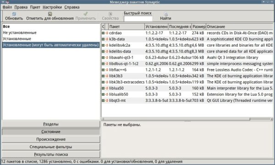Viewport: 275px width, 165px height.
Task: Toggle status checkbox of libflac++6 package
Action: [103, 70]
